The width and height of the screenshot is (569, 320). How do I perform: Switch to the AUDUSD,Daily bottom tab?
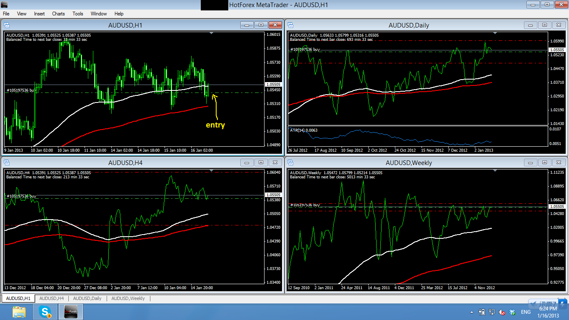(x=87, y=298)
